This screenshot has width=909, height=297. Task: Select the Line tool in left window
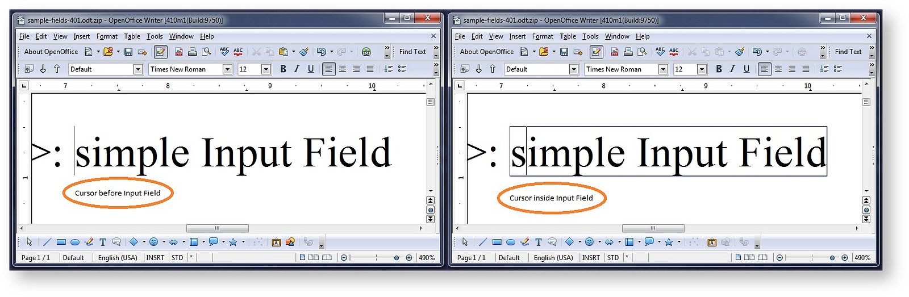pyautogui.click(x=47, y=242)
